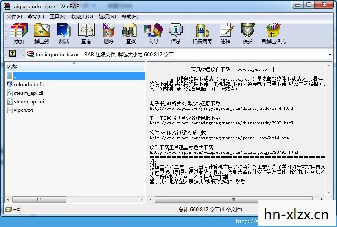This screenshot has height=227, width=337.
Task: Click file list horizontal scrollbar thumb
Action: (39, 199)
